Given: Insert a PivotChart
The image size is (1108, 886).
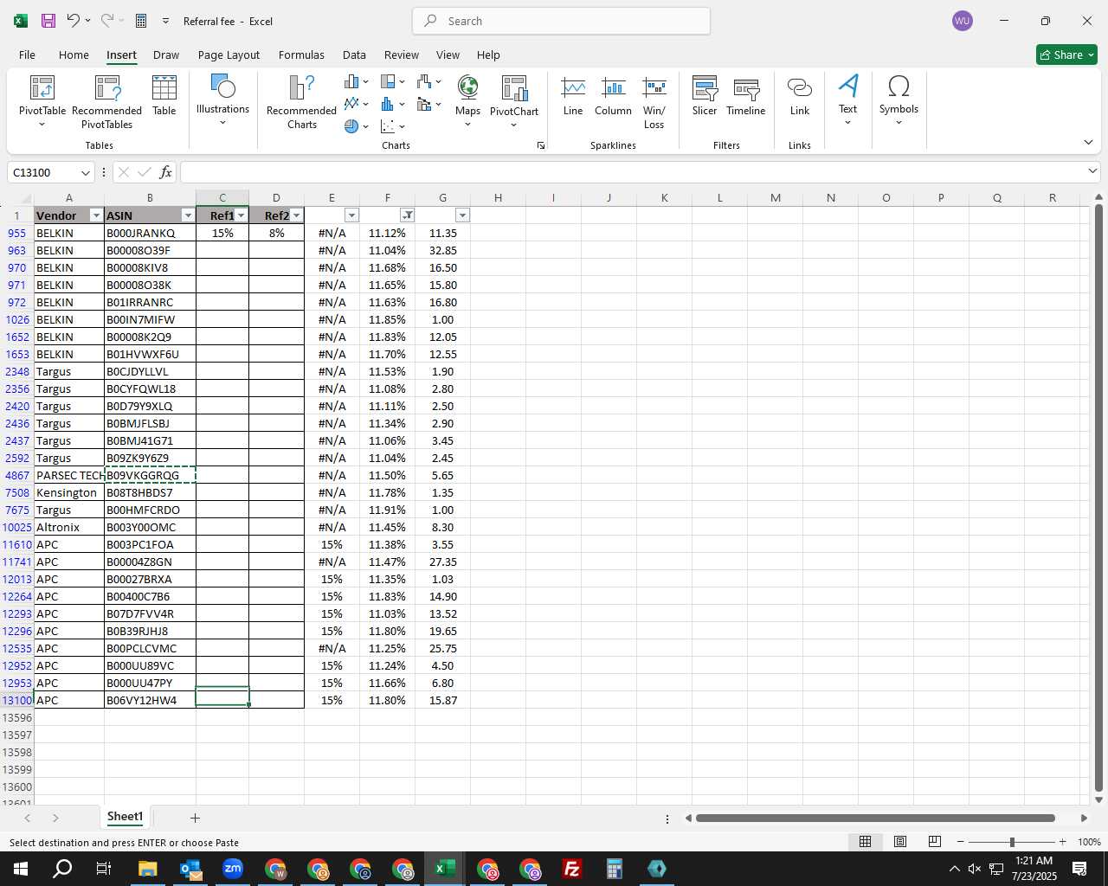Looking at the screenshot, I should [514, 101].
